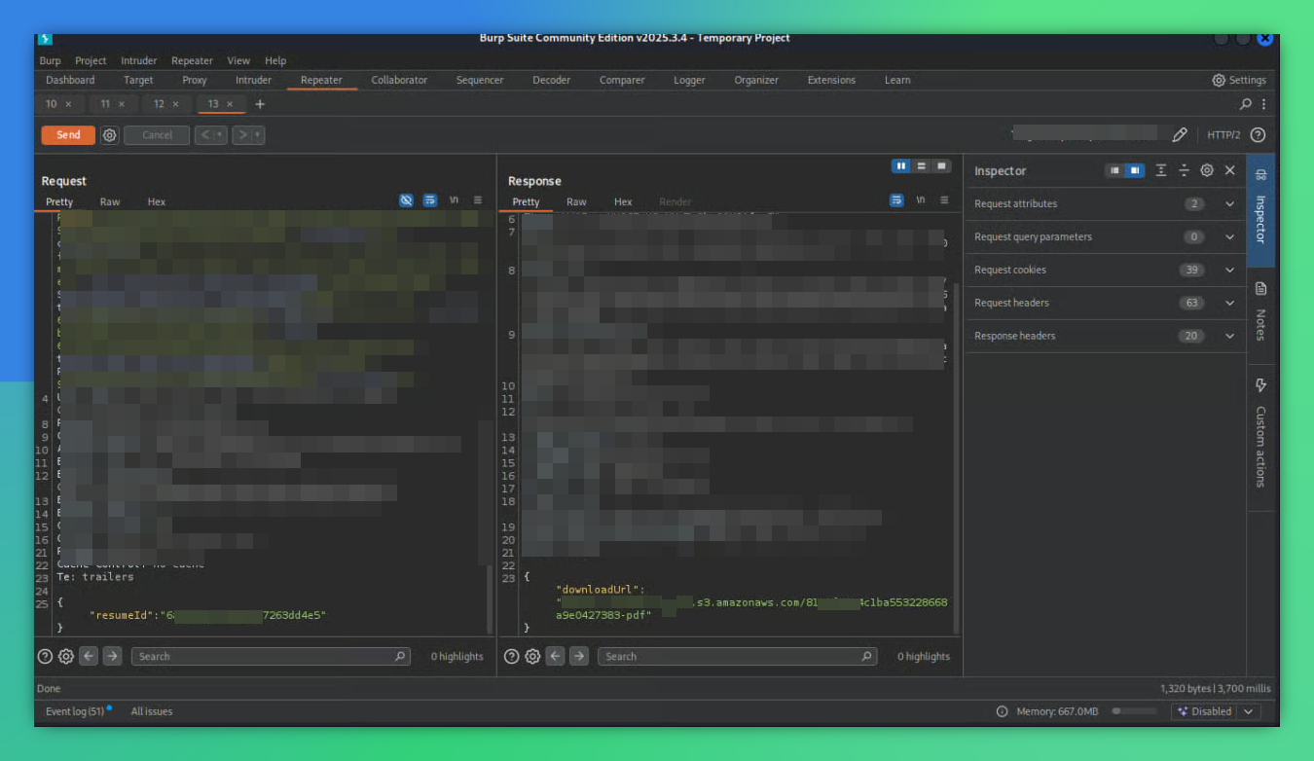Toggle line wrap in Request editor

point(430,200)
